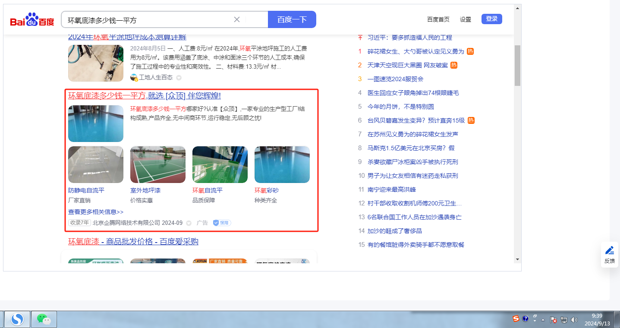This screenshot has width=620, height=328.
Task: Open the 环氧彩砂 image
Action: point(282,164)
